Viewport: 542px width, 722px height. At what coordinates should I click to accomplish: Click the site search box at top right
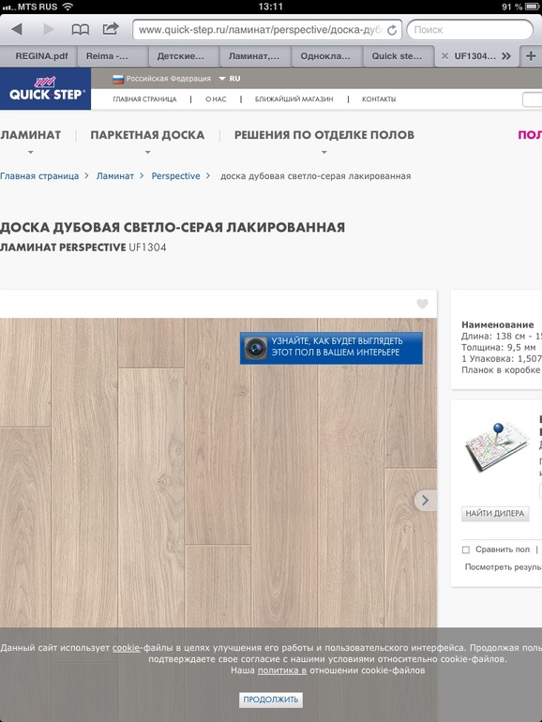click(x=533, y=99)
